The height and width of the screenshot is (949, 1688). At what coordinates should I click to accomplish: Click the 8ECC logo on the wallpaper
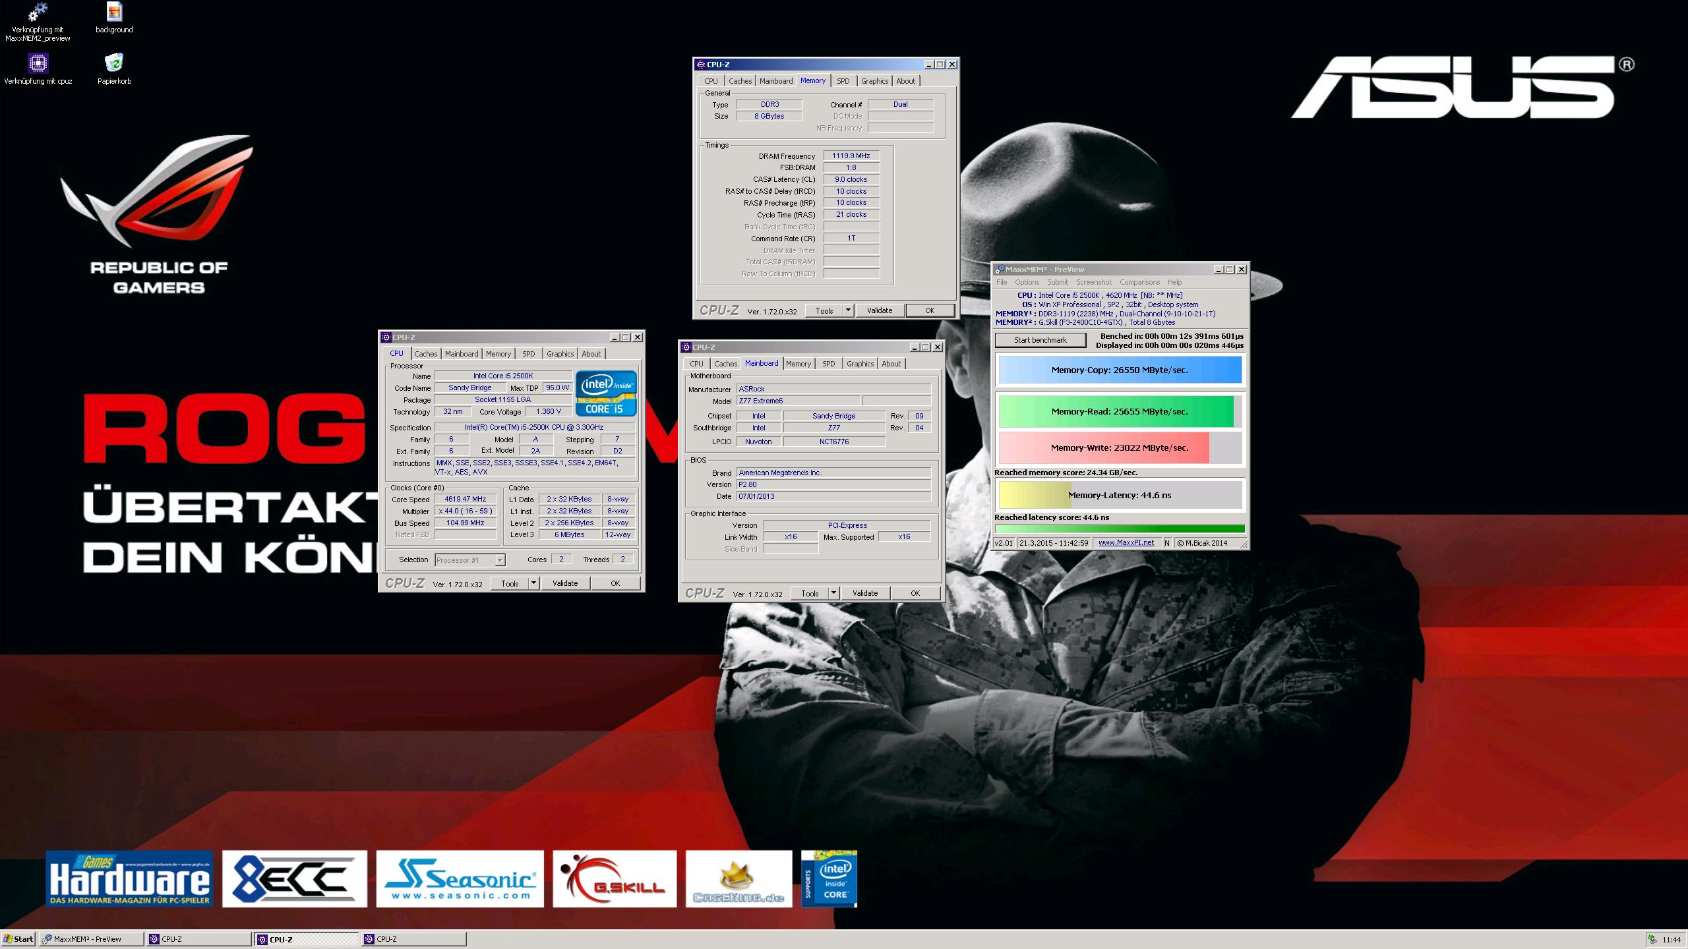[x=295, y=878]
